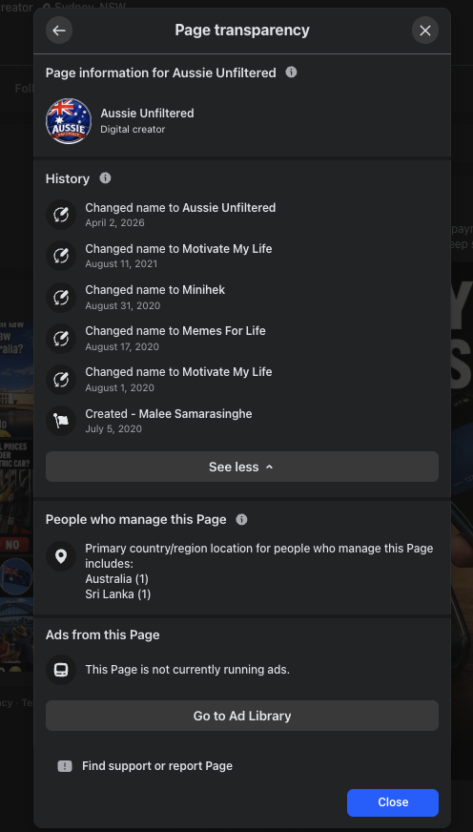The width and height of the screenshot is (473, 832).
Task: Select text 'April 2, 2026'
Action: pyautogui.click(x=115, y=223)
